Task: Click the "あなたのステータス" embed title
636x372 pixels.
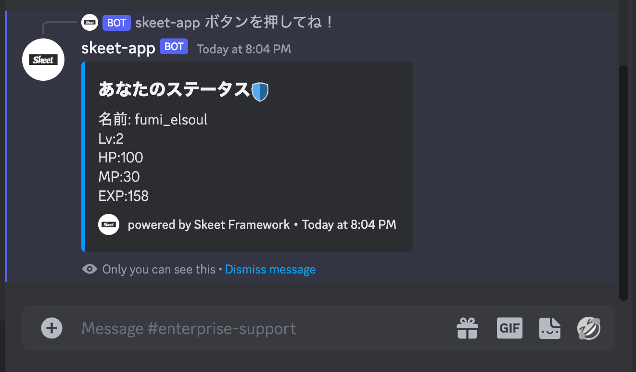Action: (174, 90)
